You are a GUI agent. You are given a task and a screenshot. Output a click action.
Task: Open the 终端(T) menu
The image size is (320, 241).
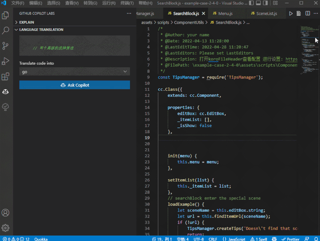[127, 3]
